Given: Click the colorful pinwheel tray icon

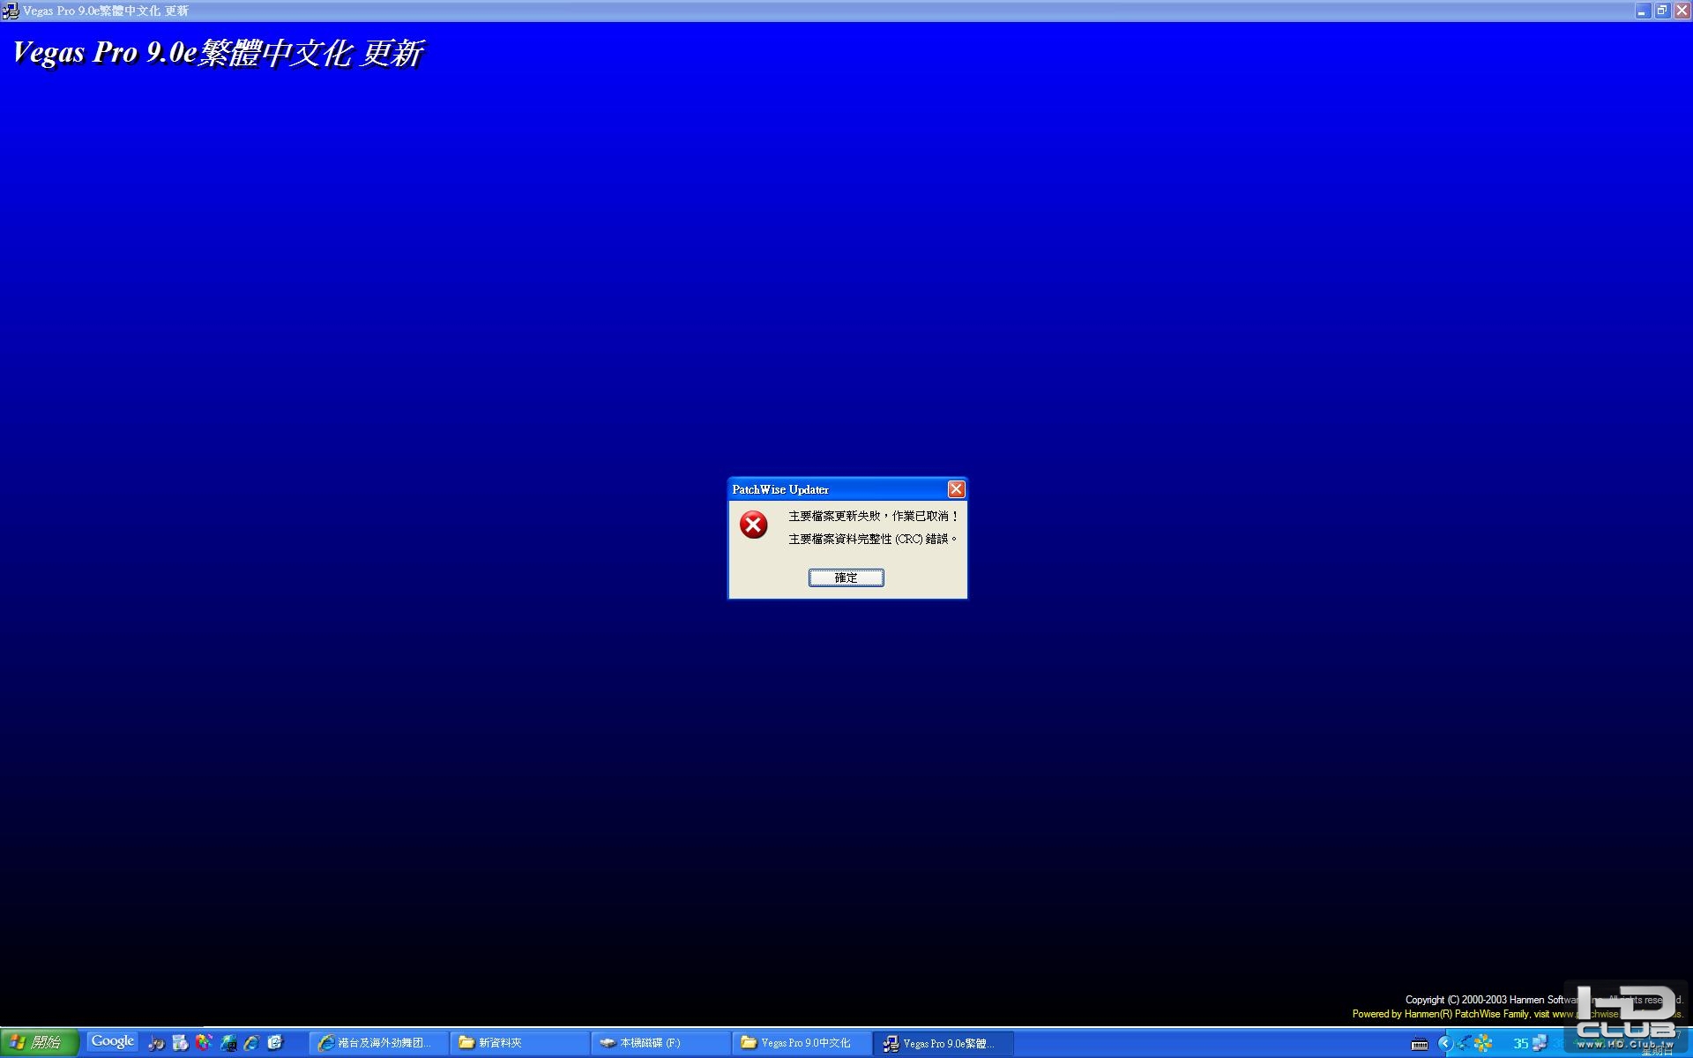Looking at the screenshot, I should click(x=1484, y=1044).
